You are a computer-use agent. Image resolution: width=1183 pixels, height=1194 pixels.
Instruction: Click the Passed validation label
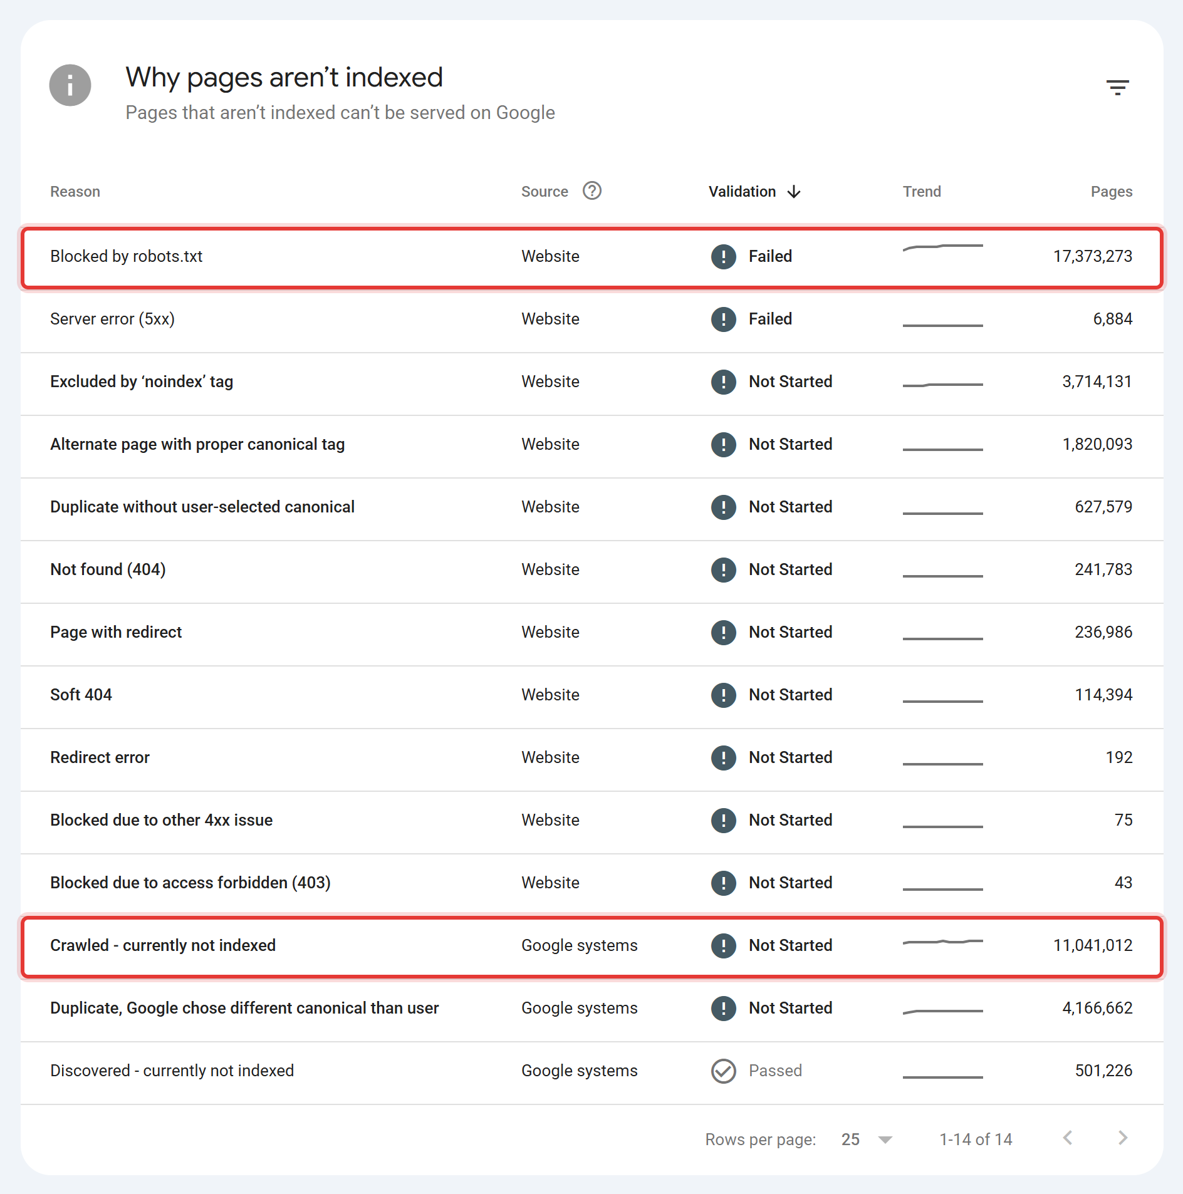[775, 1071]
